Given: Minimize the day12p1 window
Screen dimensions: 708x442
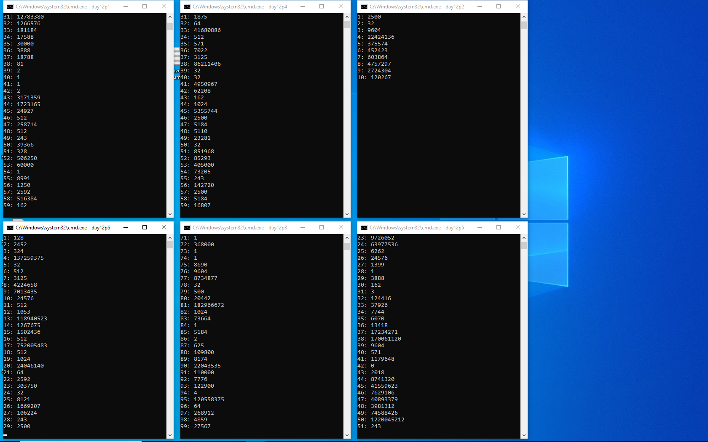Looking at the screenshot, I should 125,7.
